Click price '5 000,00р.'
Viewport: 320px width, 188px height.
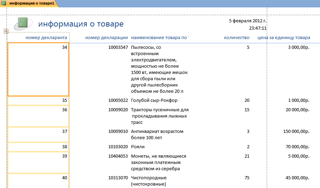(x=299, y=156)
